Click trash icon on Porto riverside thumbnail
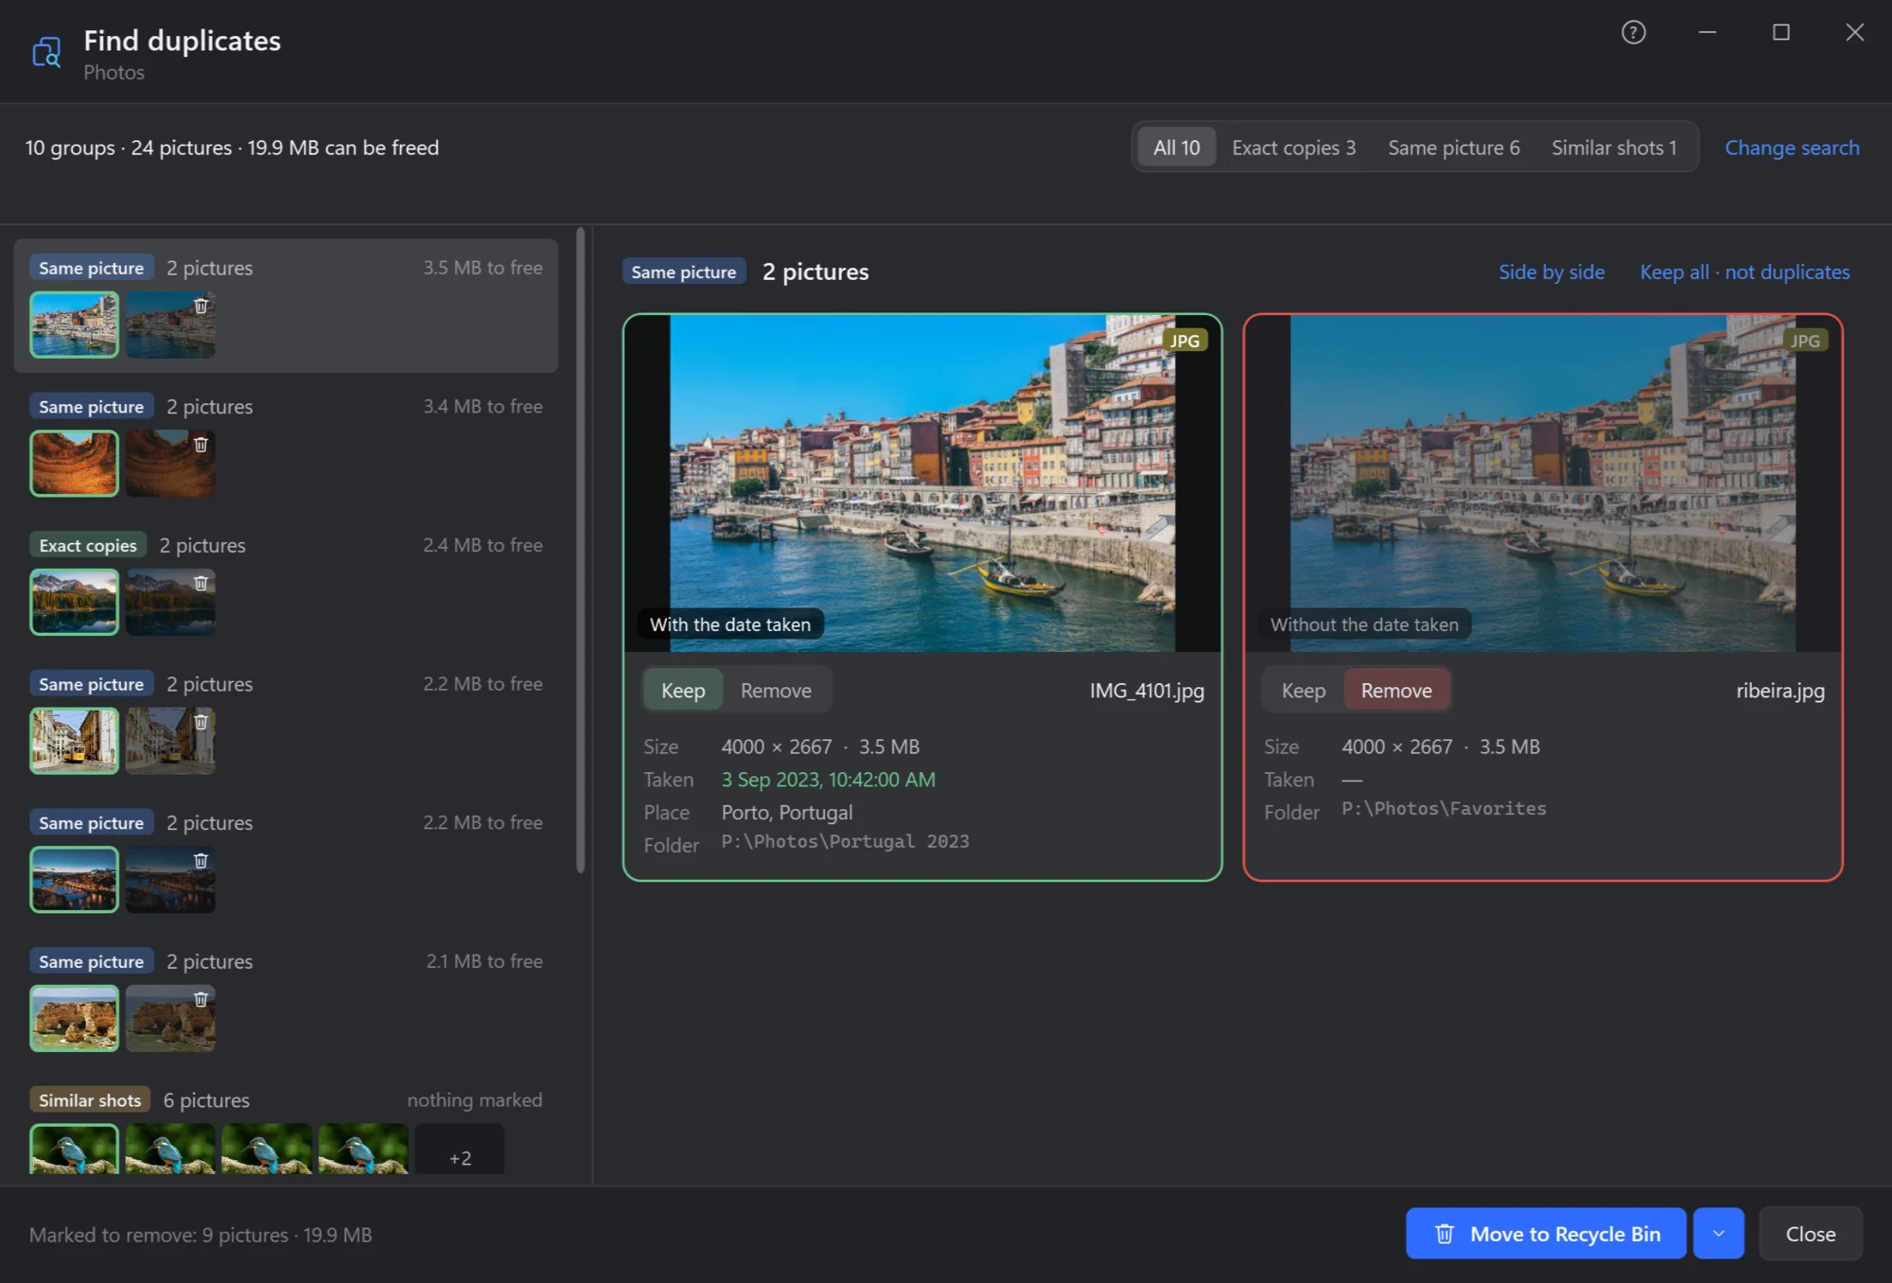Screen dimensions: 1892x1283 [x=201, y=306]
